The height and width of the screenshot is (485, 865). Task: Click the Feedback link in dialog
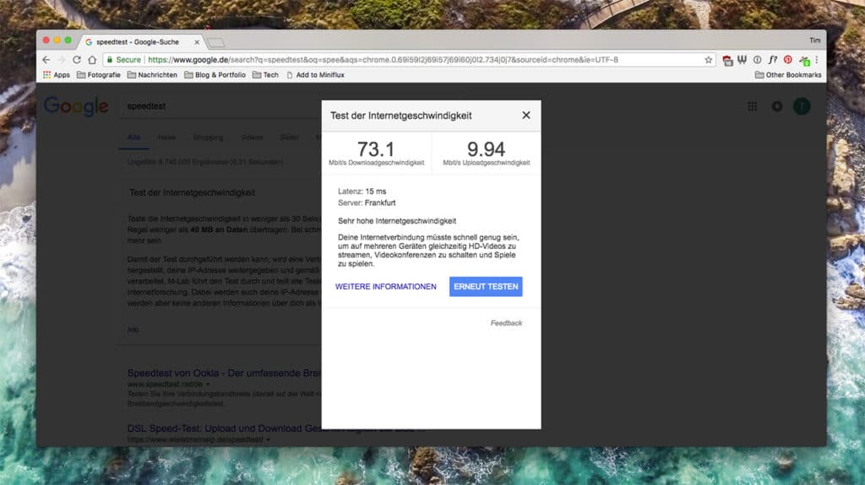(x=506, y=323)
